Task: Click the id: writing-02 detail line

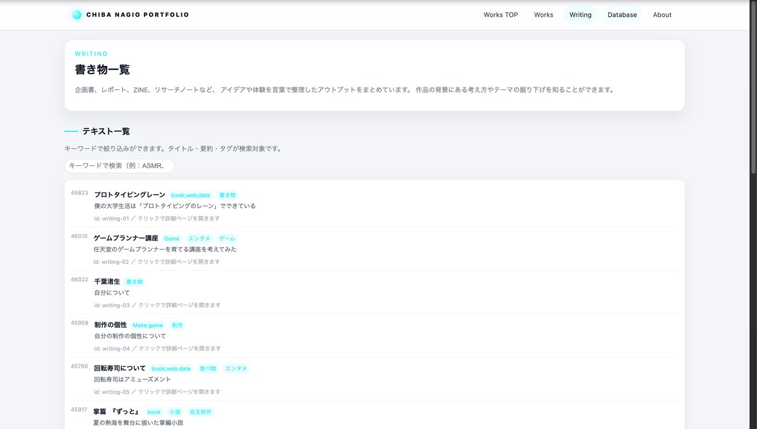Action: [x=157, y=262]
